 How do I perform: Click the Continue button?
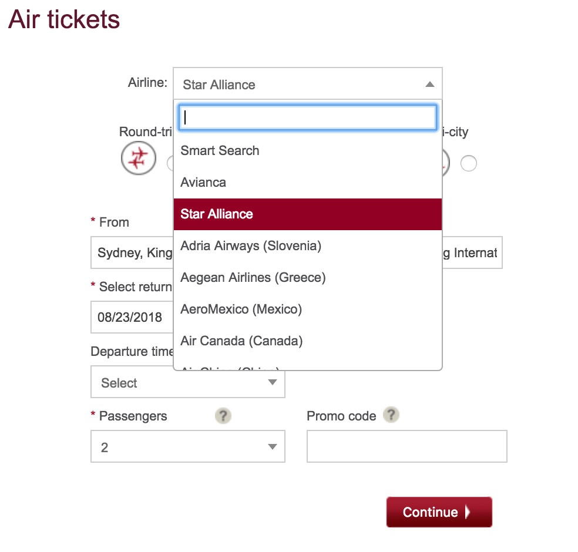439,512
